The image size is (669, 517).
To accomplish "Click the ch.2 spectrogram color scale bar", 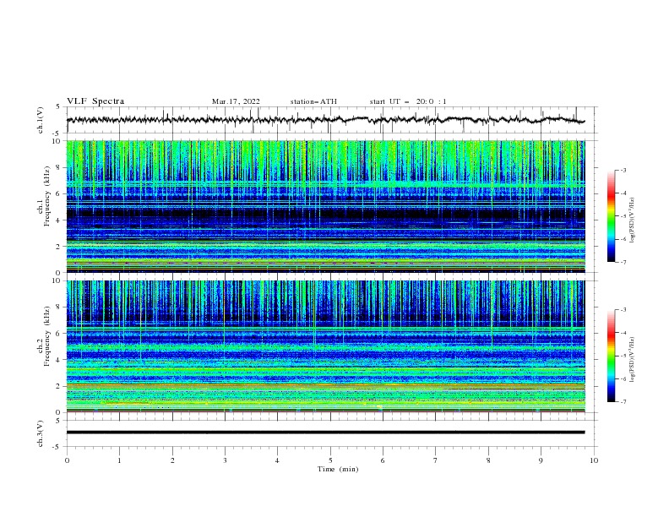I will click(x=611, y=356).
